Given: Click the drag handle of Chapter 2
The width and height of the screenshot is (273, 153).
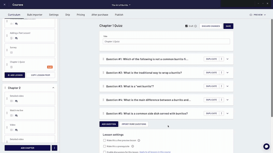Looking at the screenshot, I should click(x=5, y=88).
